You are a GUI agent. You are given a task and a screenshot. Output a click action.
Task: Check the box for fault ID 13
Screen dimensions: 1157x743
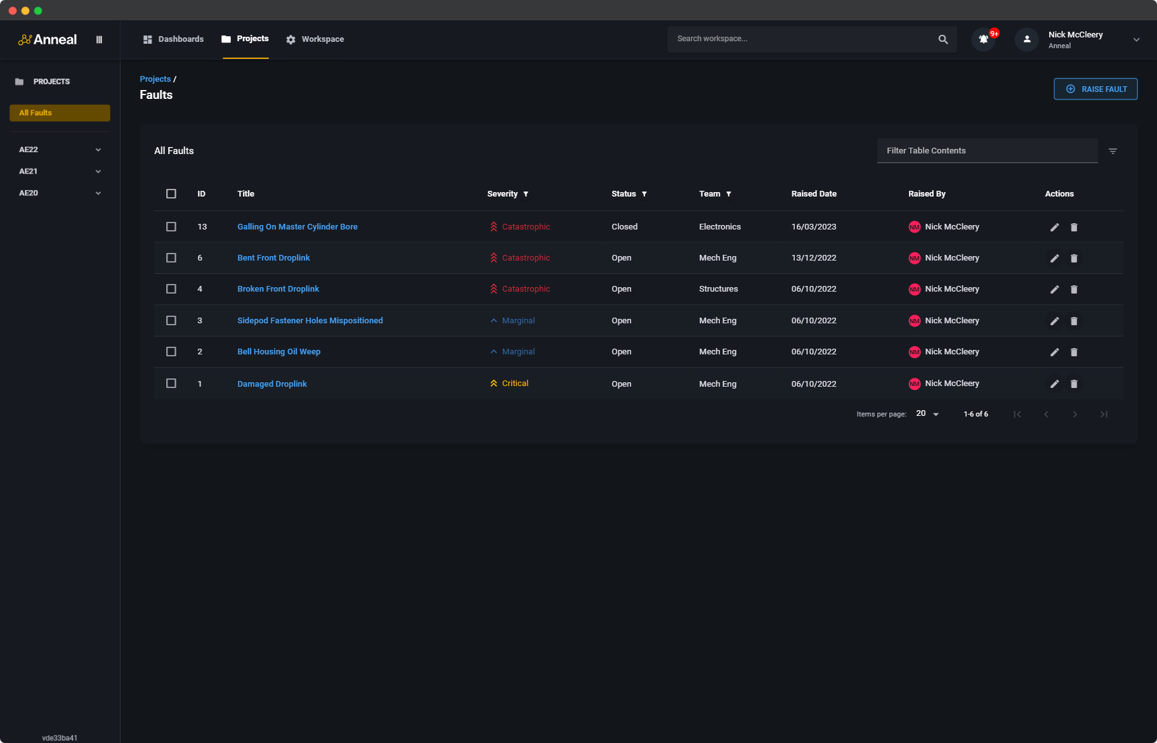171,227
